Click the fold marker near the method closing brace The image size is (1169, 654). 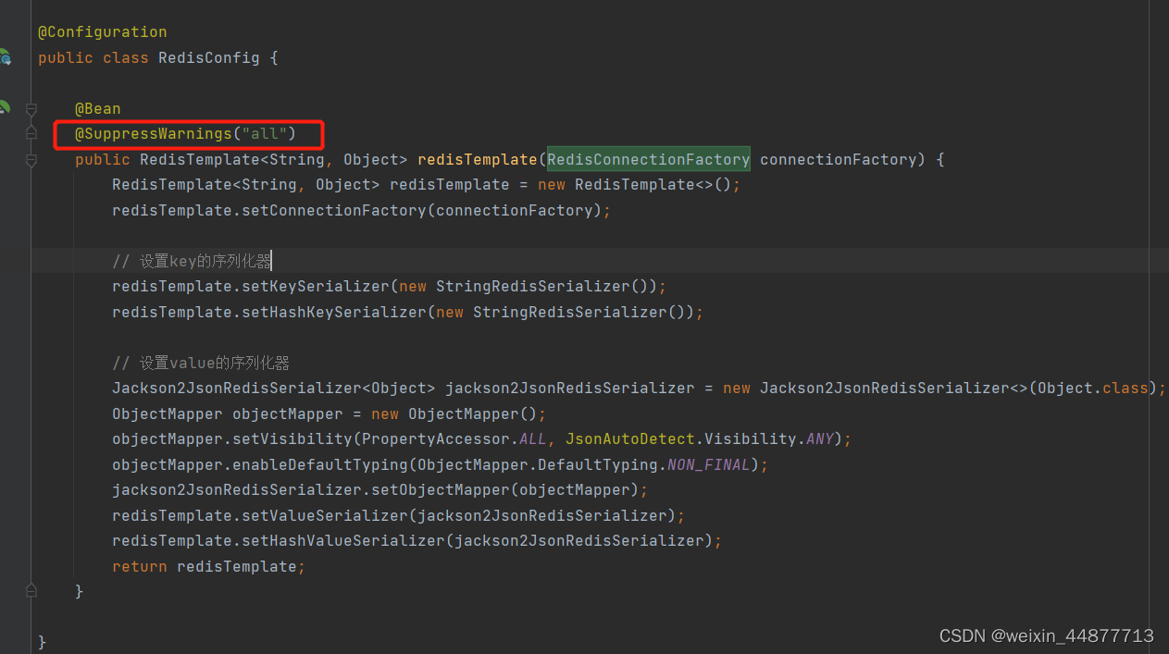(31, 589)
